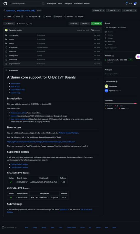Click the GitHub logo in header

[x=5, y=4]
